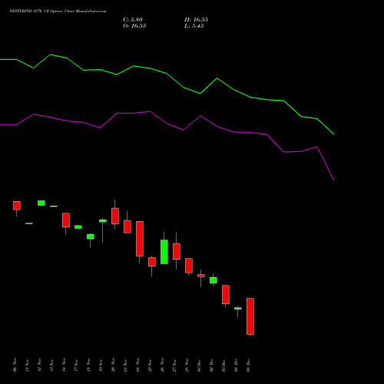
Task: Click the chart title text at top left
Action: pyautogui.click(x=58, y=12)
